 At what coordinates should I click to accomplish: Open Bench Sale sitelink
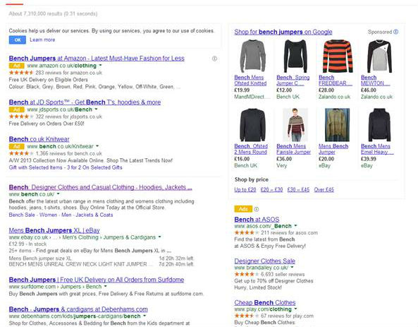(x=22, y=215)
